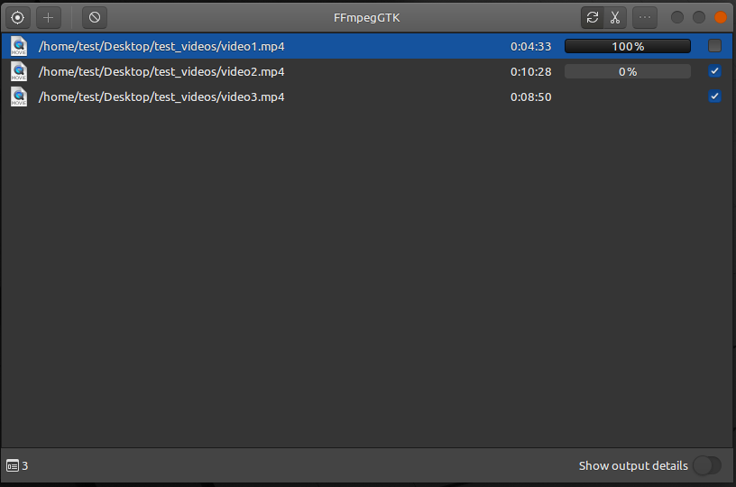Image resolution: width=736 pixels, height=487 pixels.
Task: Click the Show output details label
Action: point(633,466)
